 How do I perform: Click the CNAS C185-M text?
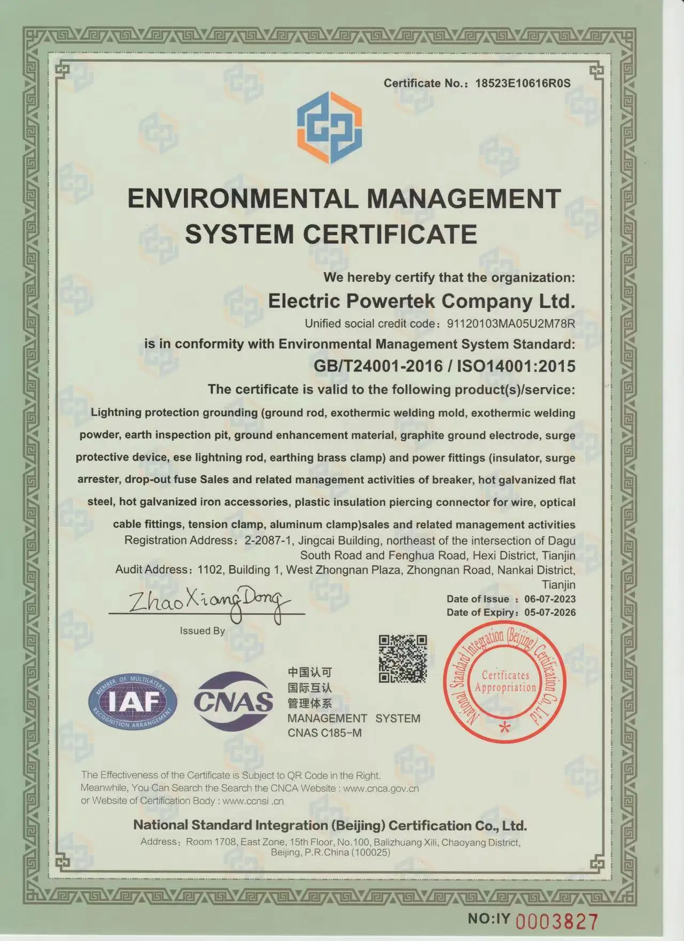(x=324, y=733)
